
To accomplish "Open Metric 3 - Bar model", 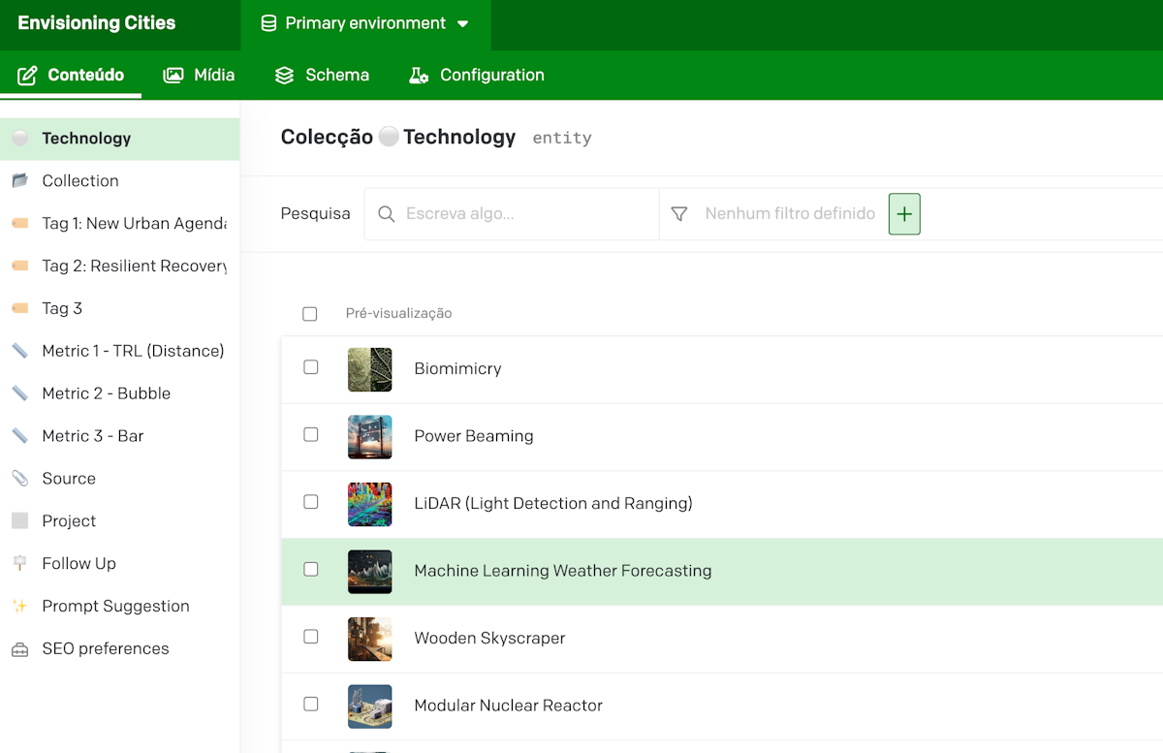I will (119, 436).
